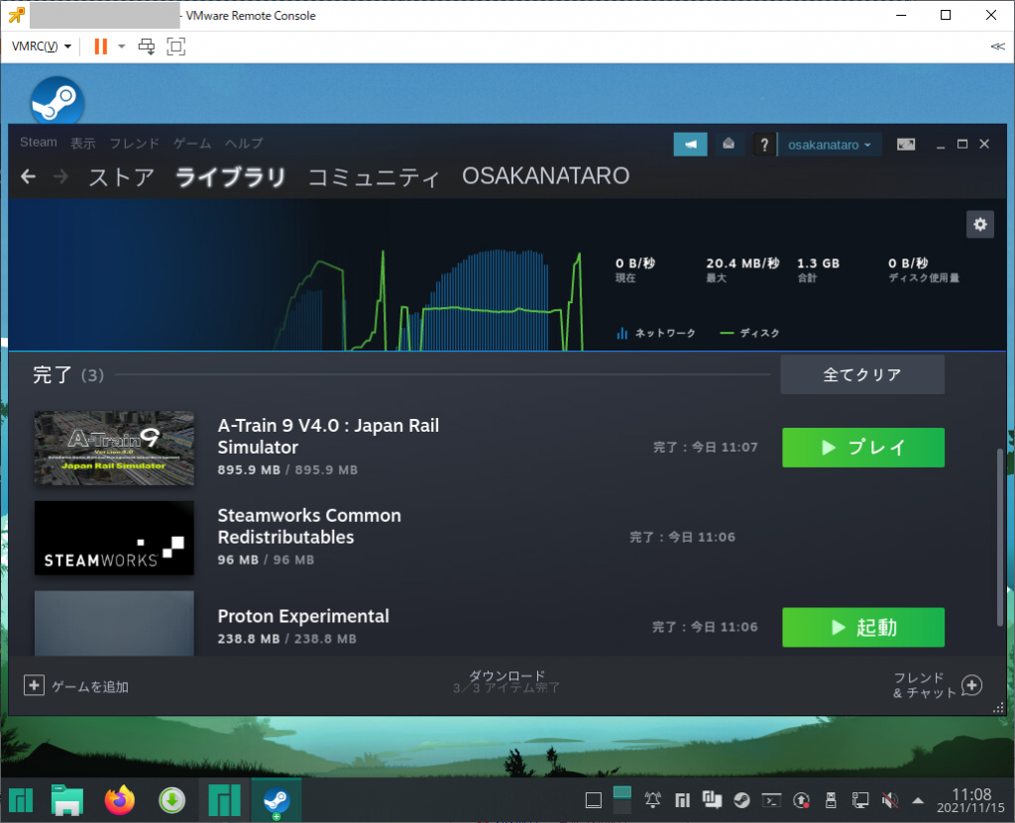Open download settings gear
The width and height of the screenshot is (1015, 823).
point(980,225)
